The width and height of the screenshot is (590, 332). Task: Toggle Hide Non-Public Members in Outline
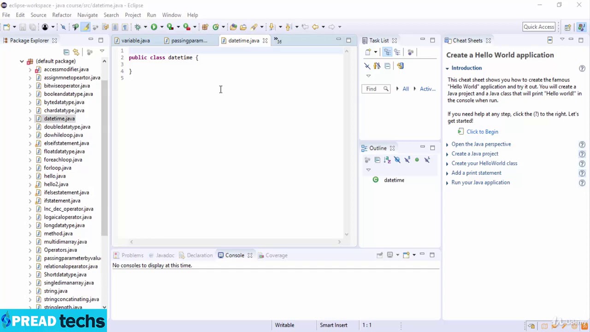pyautogui.click(x=417, y=160)
